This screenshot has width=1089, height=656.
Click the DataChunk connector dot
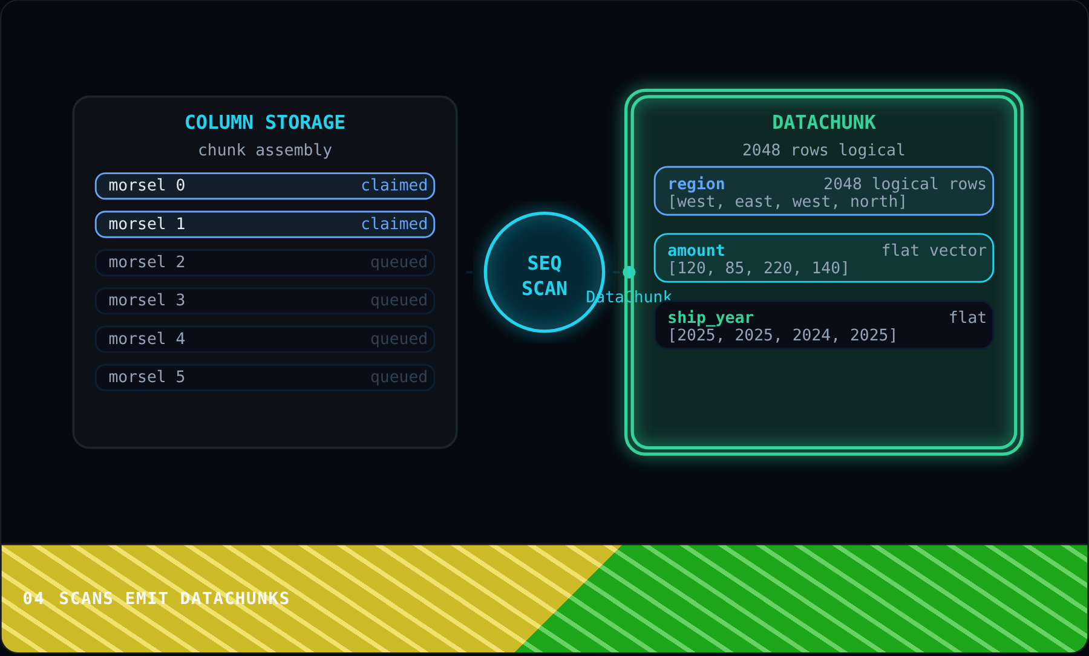click(629, 272)
